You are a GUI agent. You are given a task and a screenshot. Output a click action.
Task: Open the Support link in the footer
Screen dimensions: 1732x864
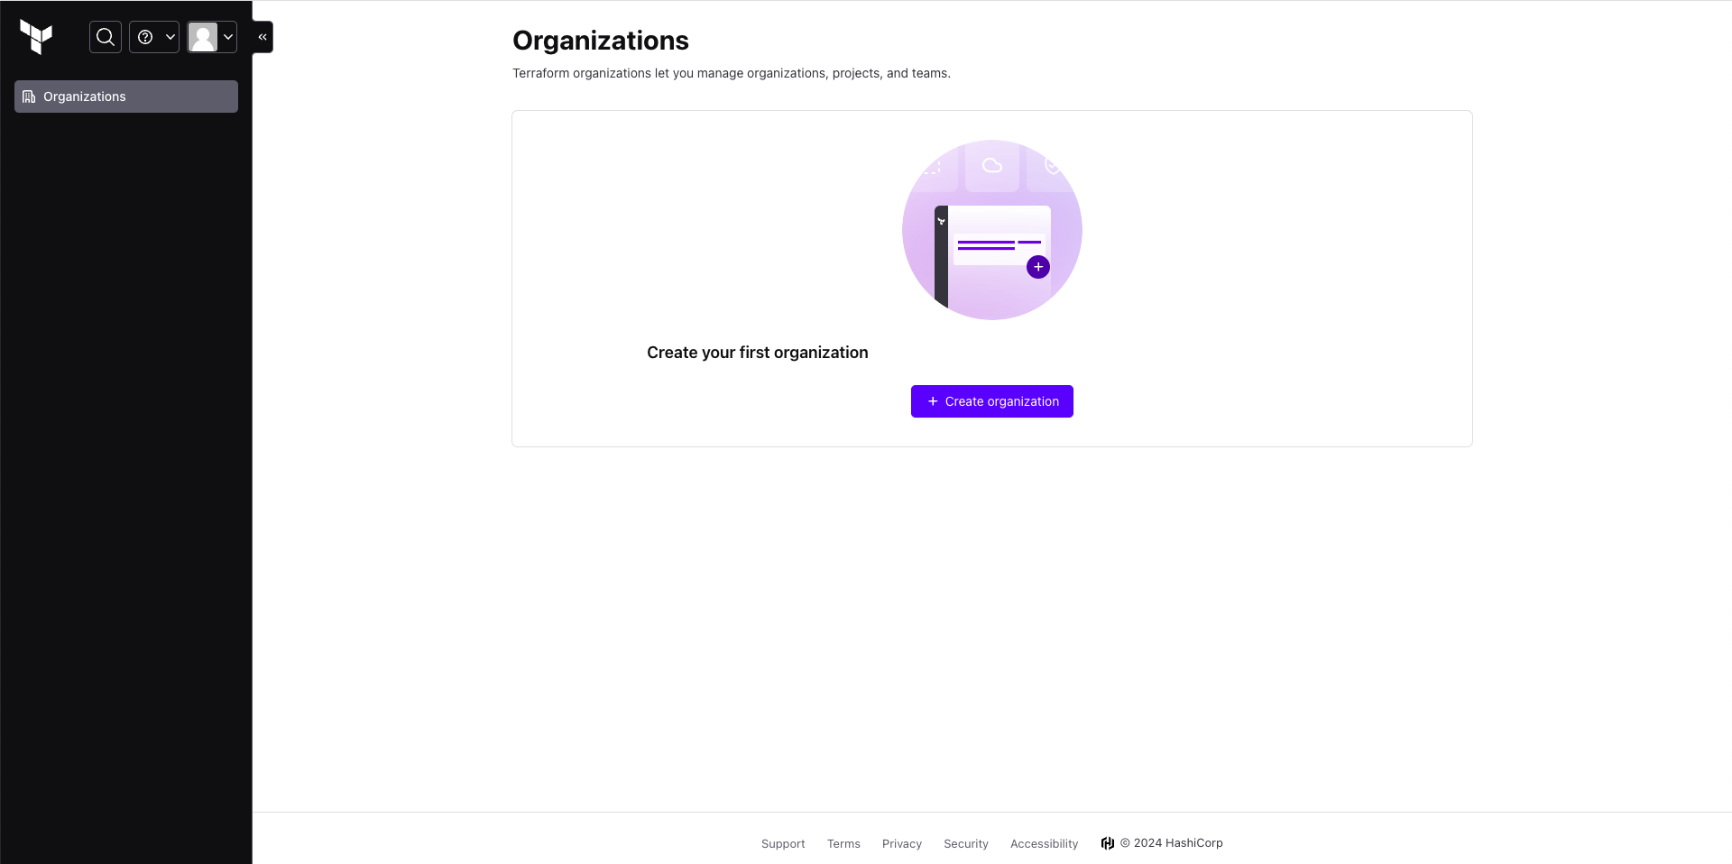tap(783, 844)
